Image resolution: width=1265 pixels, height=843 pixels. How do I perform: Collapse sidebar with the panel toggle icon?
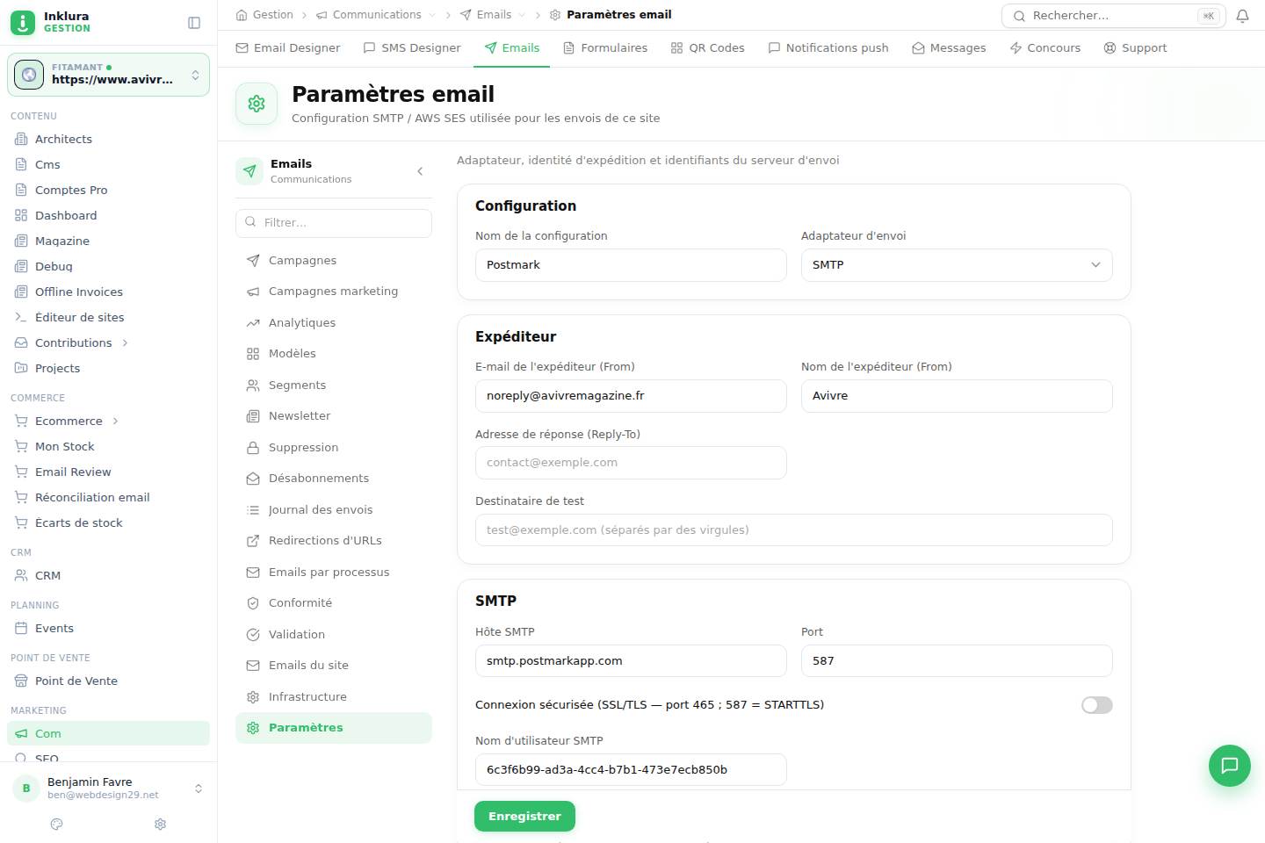click(194, 23)
